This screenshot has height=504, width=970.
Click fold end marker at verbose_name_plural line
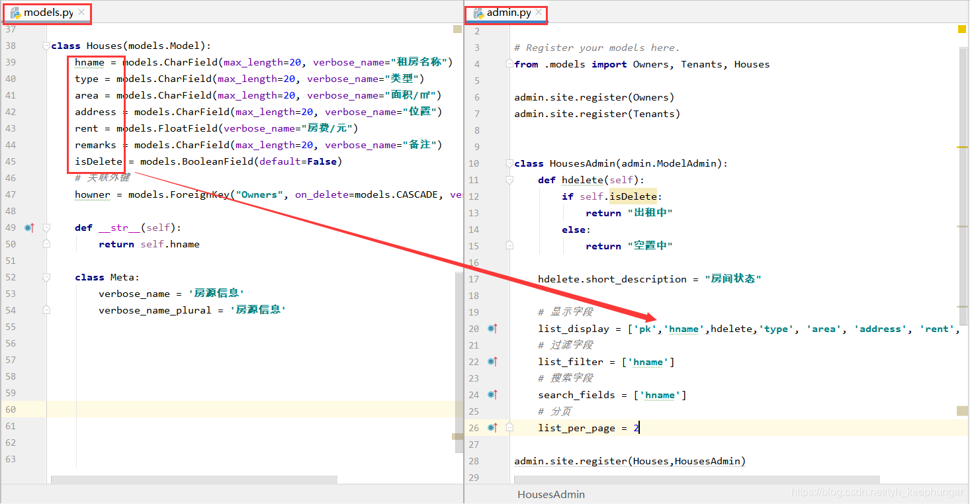coord(46,310)
